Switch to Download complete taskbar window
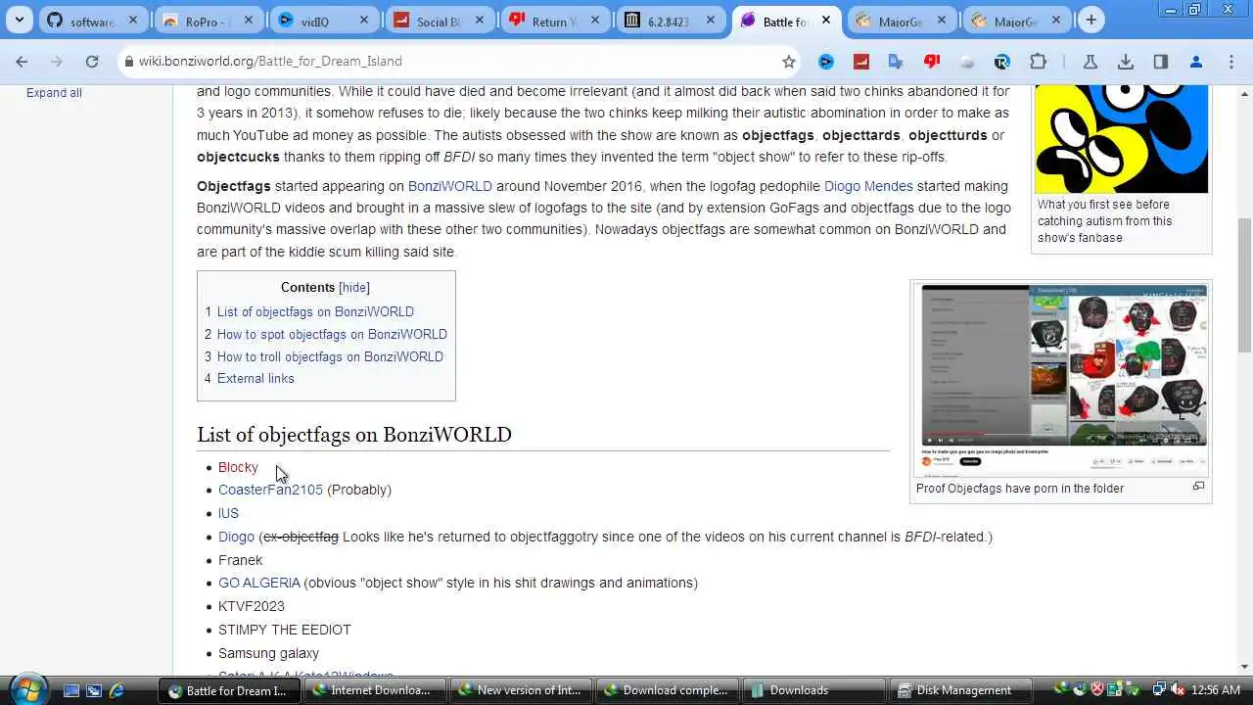1253x705 pixels. [x=667, y=690]
